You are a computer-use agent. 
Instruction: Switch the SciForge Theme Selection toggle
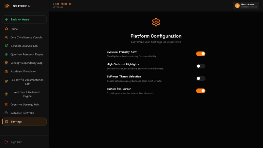pos(201,78)
